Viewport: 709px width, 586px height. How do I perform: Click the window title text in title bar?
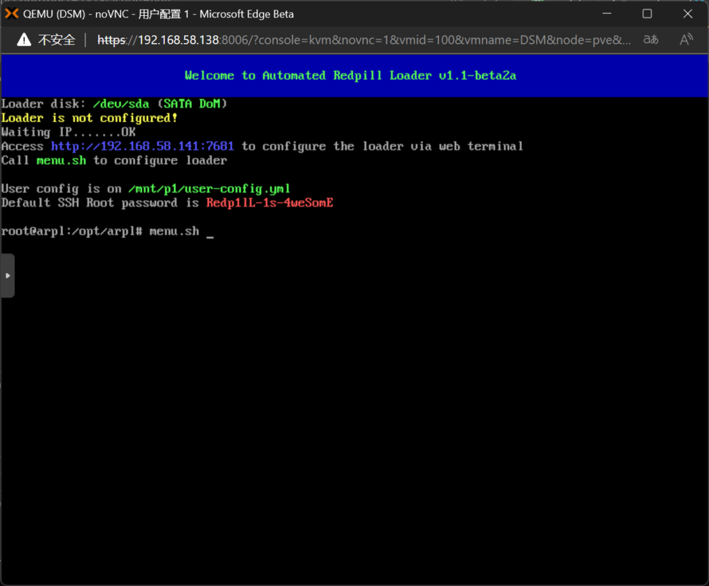click(x=159, y=14)
